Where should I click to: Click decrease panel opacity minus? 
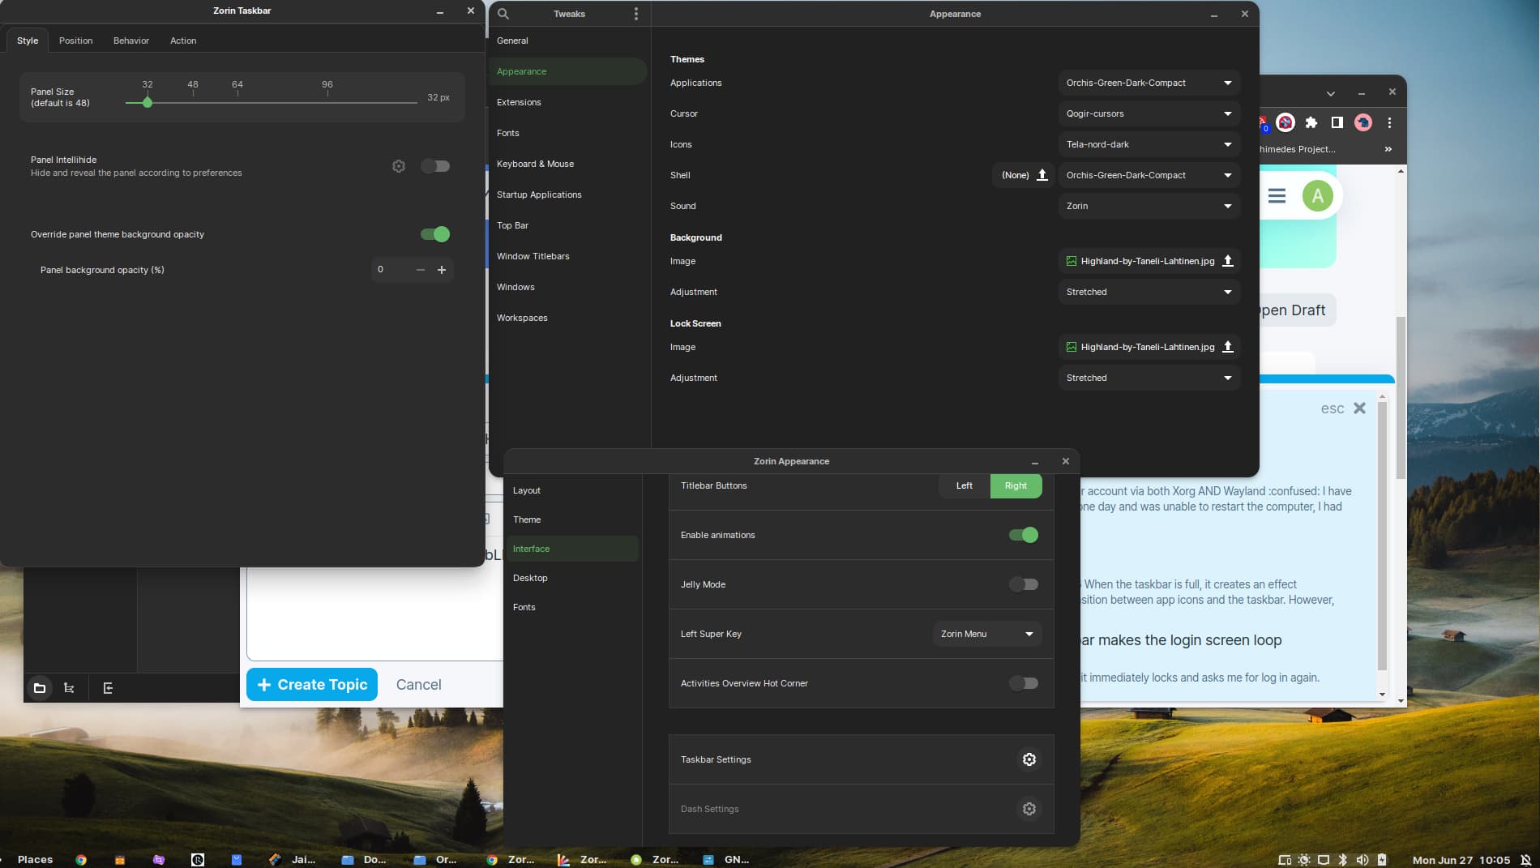(420, 270)
